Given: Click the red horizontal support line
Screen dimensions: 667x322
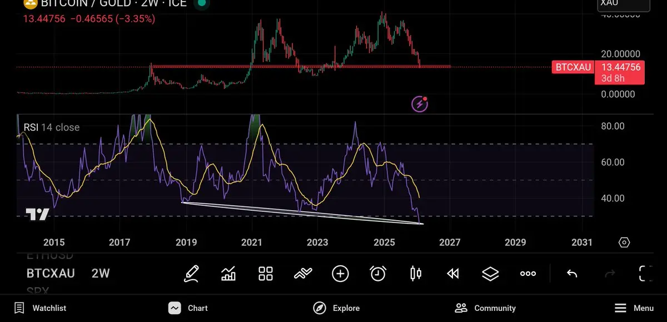Looking at the screenshot, I should point(300,67).
